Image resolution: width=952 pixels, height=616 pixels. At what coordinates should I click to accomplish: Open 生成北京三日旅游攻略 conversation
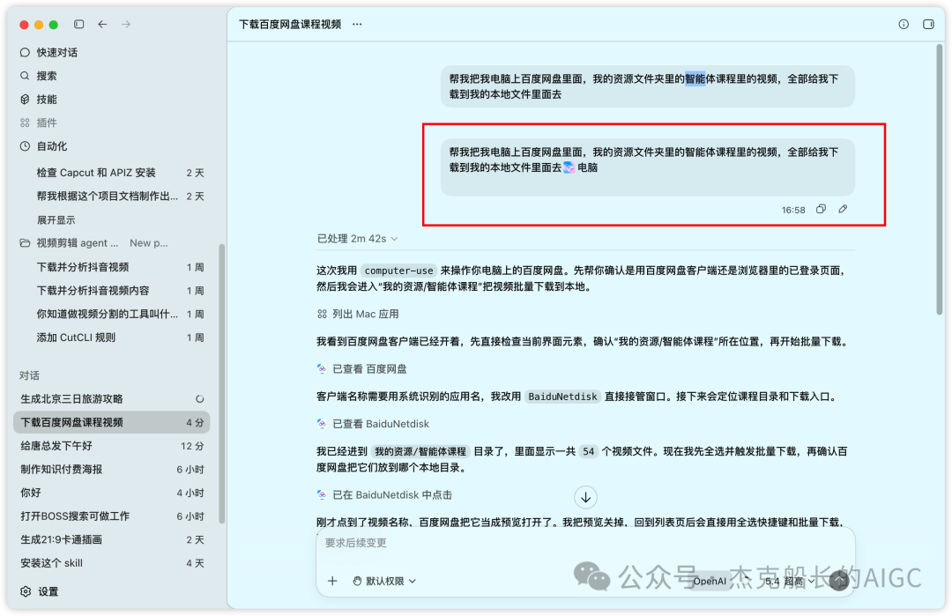[x=112, y=398]
